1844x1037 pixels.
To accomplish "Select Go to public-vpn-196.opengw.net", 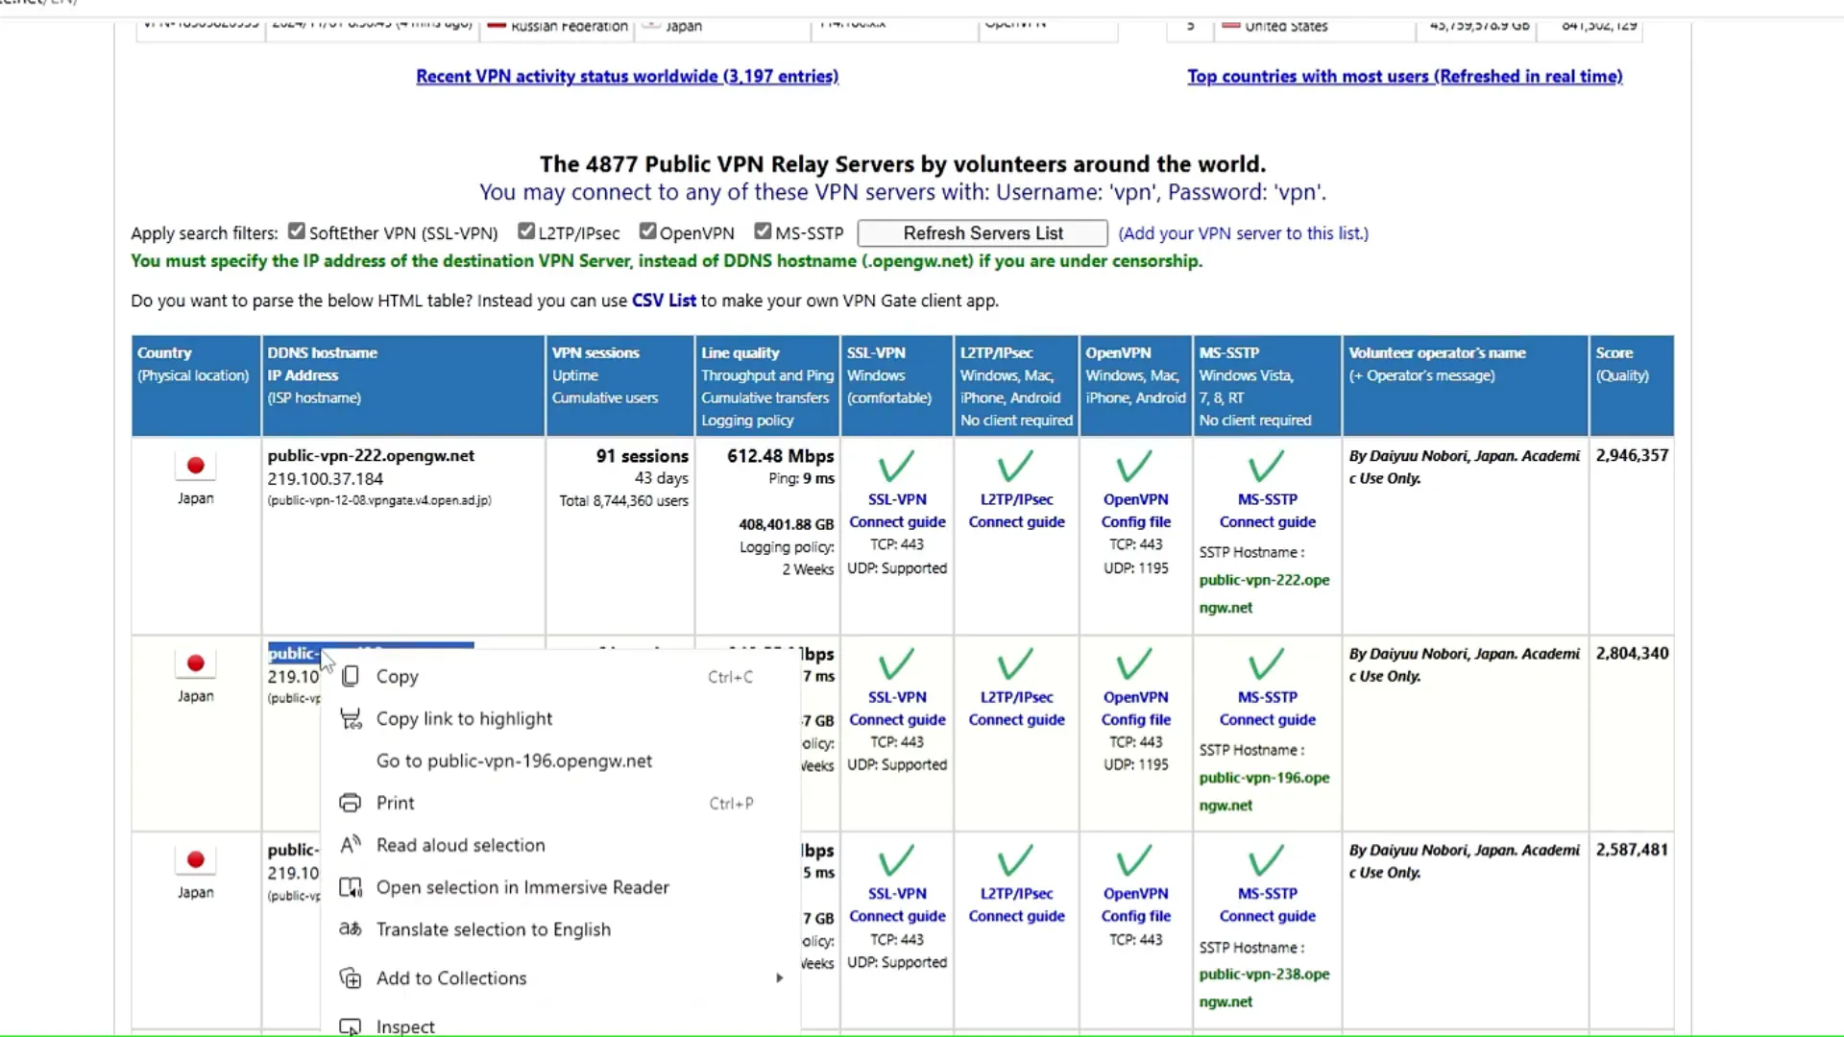I will tap(561, 761).
